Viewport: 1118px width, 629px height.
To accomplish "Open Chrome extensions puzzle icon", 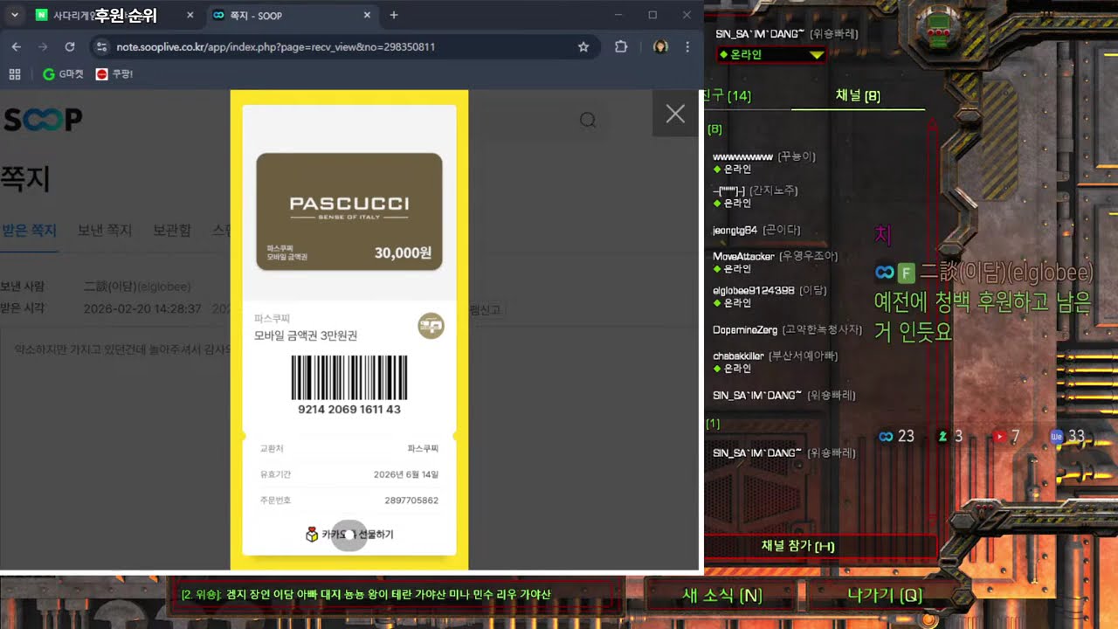I will (621, 46).
